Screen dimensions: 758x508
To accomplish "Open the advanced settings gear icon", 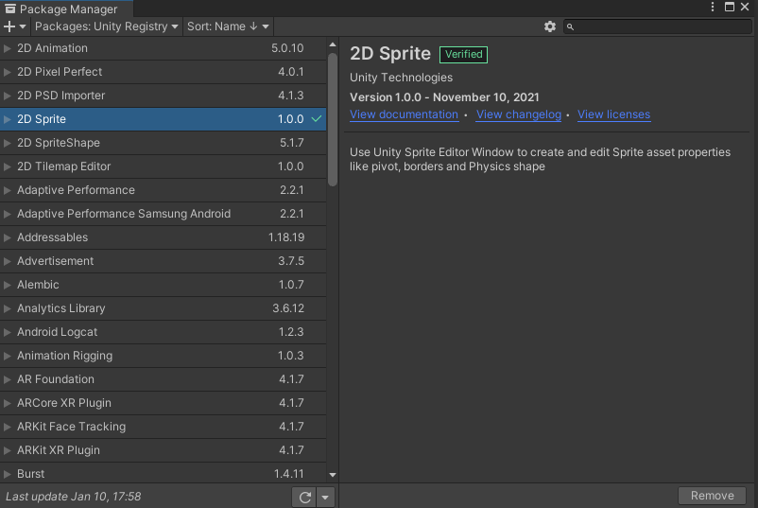I will pos(550,26).
